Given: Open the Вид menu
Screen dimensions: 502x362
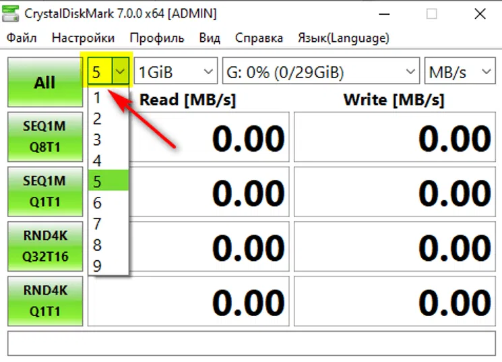Looking at the screenshot, I should (x=210, y=38).
